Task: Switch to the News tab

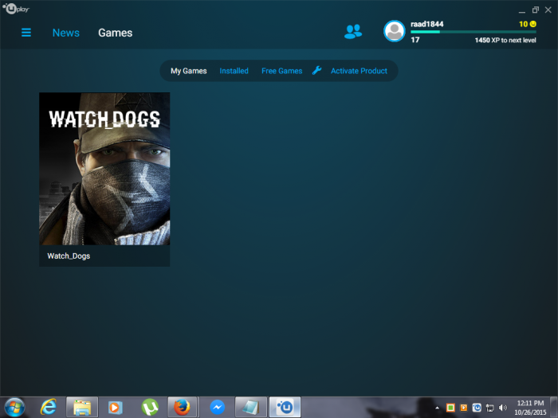Action: (x=66, y=33)
